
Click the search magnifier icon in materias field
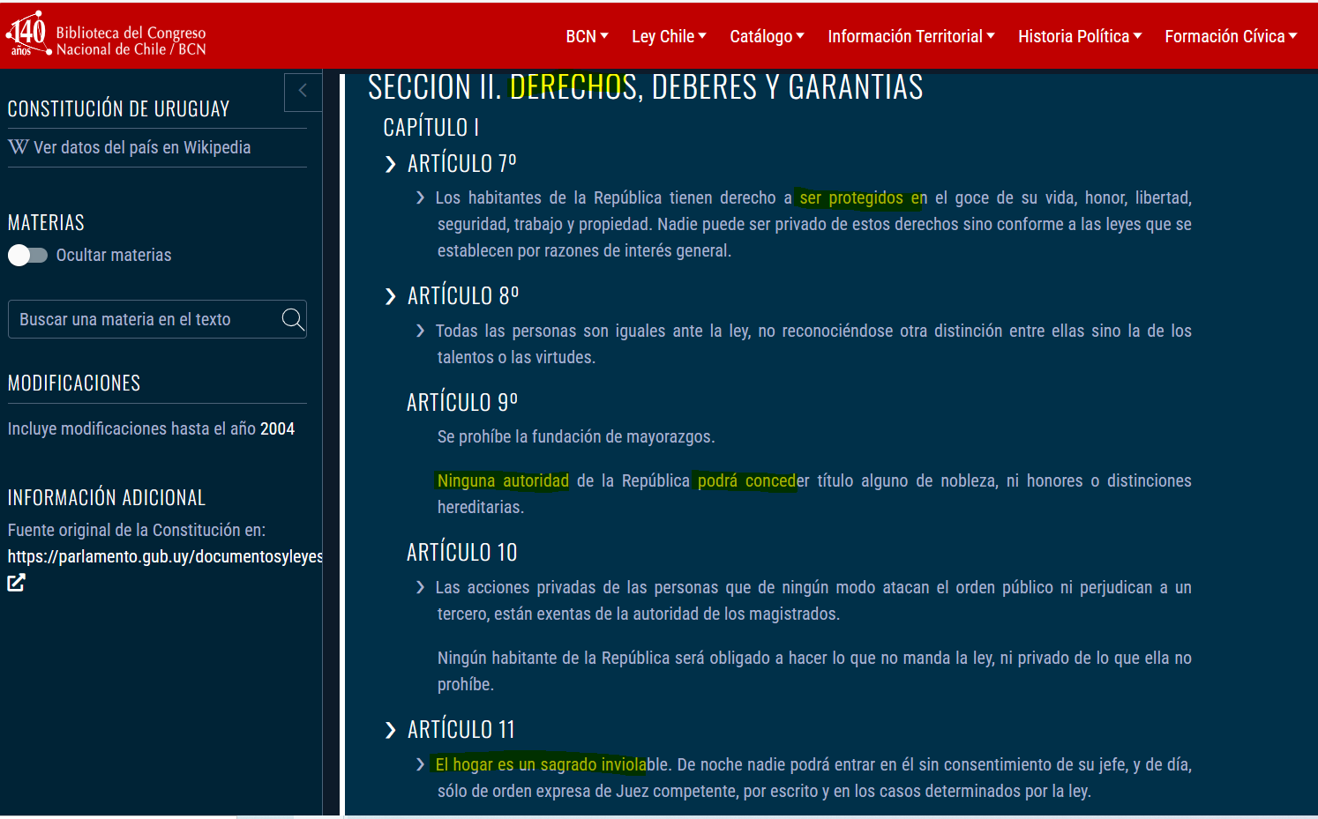click(293, 319)
